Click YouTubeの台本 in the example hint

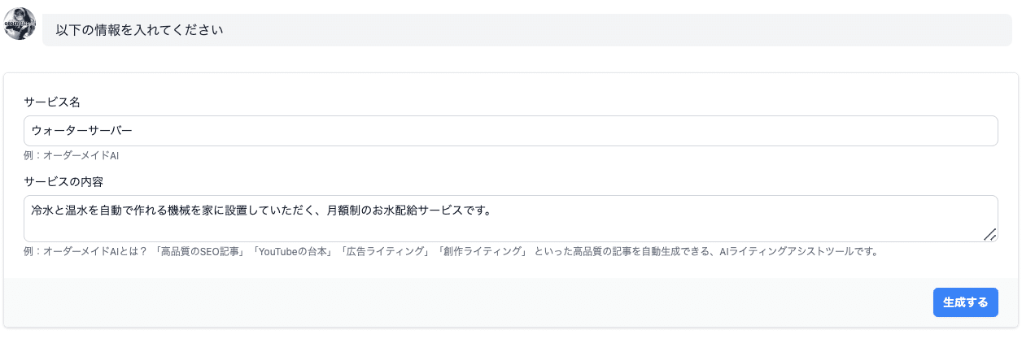(294, 252)
